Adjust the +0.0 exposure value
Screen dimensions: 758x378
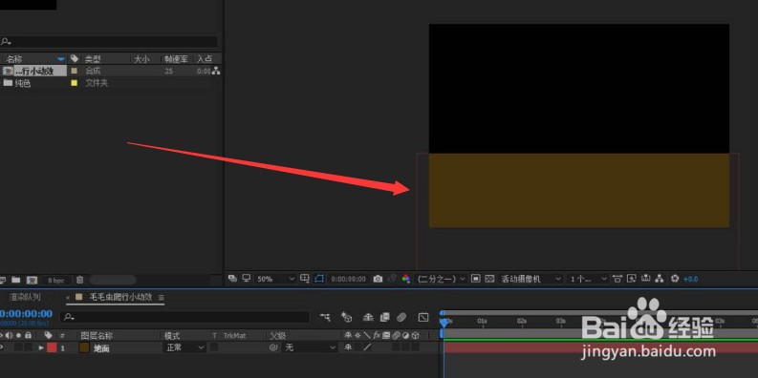click(x=691, y=279)
